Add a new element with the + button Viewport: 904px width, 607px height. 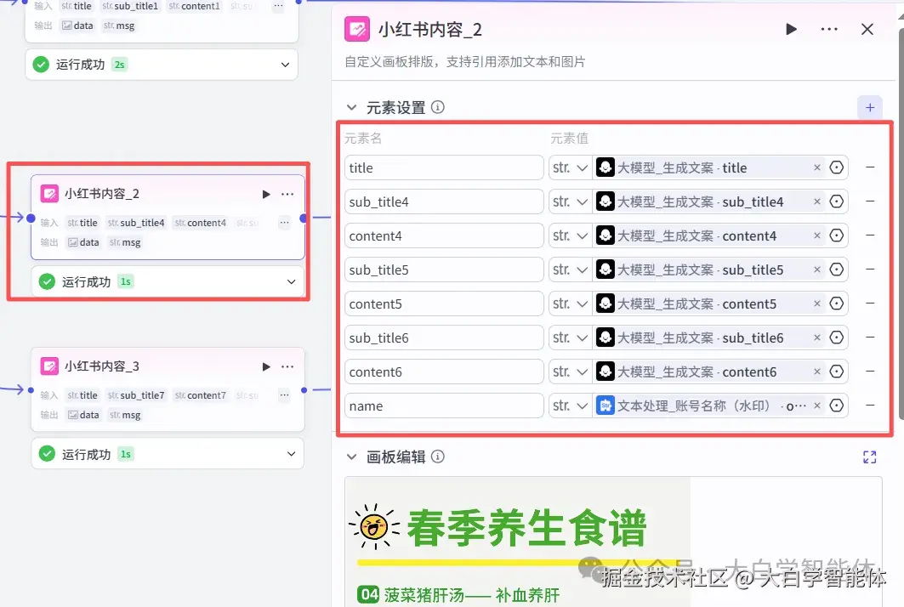(869, 107)
